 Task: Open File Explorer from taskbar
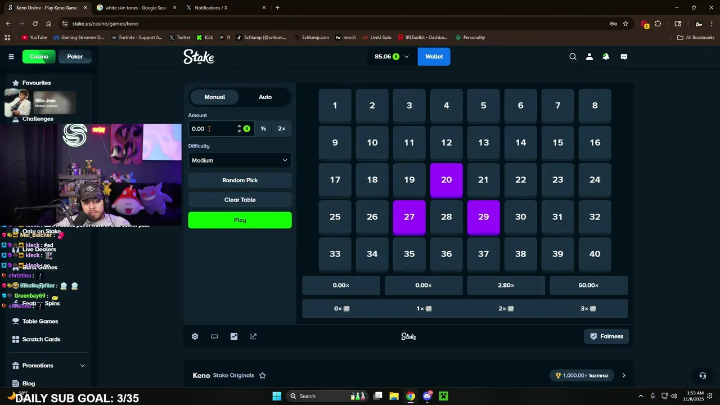tap(394, 396)
